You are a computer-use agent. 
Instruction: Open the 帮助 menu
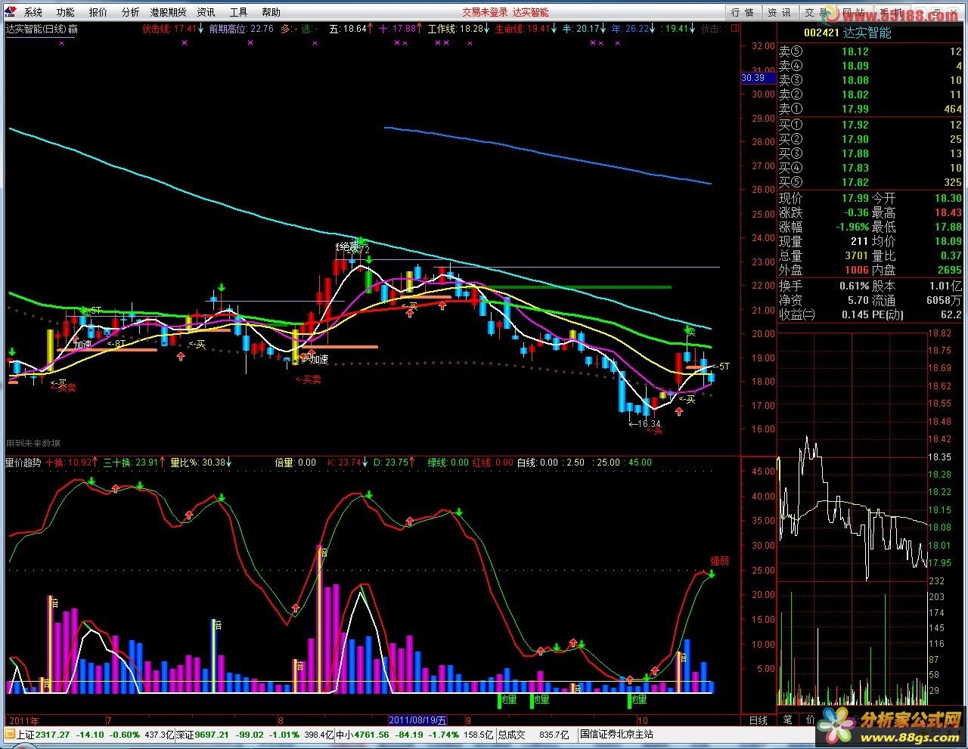pyautogui.click(x=271, y=12)
